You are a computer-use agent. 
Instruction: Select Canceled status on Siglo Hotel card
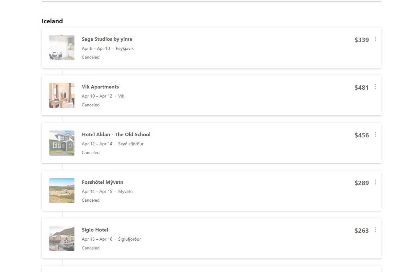(x=91, y=248)
